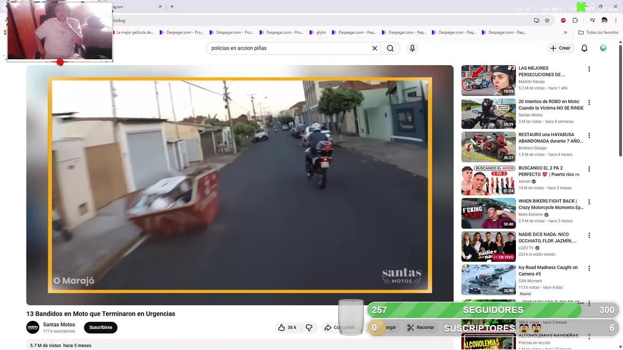The image size is (623, 350).
Task: Open the 'RESTAURO una HAYABUSA' video thumbnail
Action: pos(489,147)
